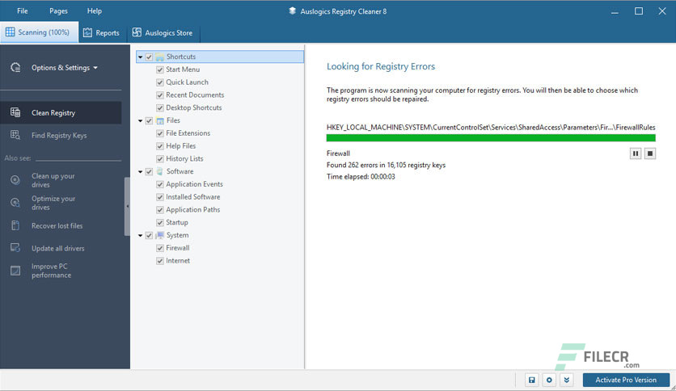Toggle the Internet checkbox
This screenshot has width=676, height=391.
(160, 261)
